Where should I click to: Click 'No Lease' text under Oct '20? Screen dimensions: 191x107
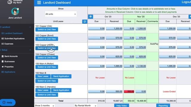[100, 78]
